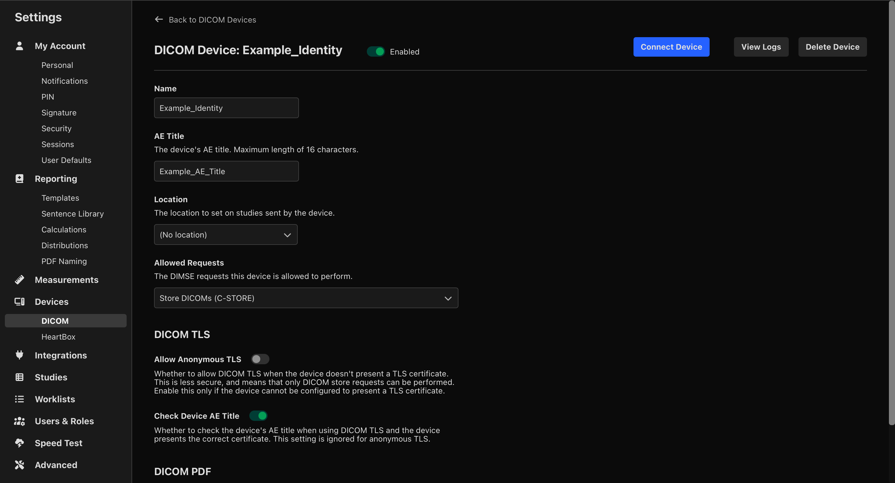Open the Studies section
Image resolution: width=895 pixels, height=483 pixels.
coord(51,377)
